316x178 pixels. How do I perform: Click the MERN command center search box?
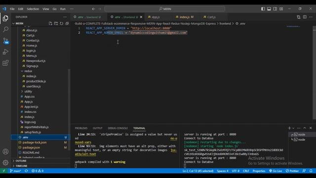[x=164, y=9]
